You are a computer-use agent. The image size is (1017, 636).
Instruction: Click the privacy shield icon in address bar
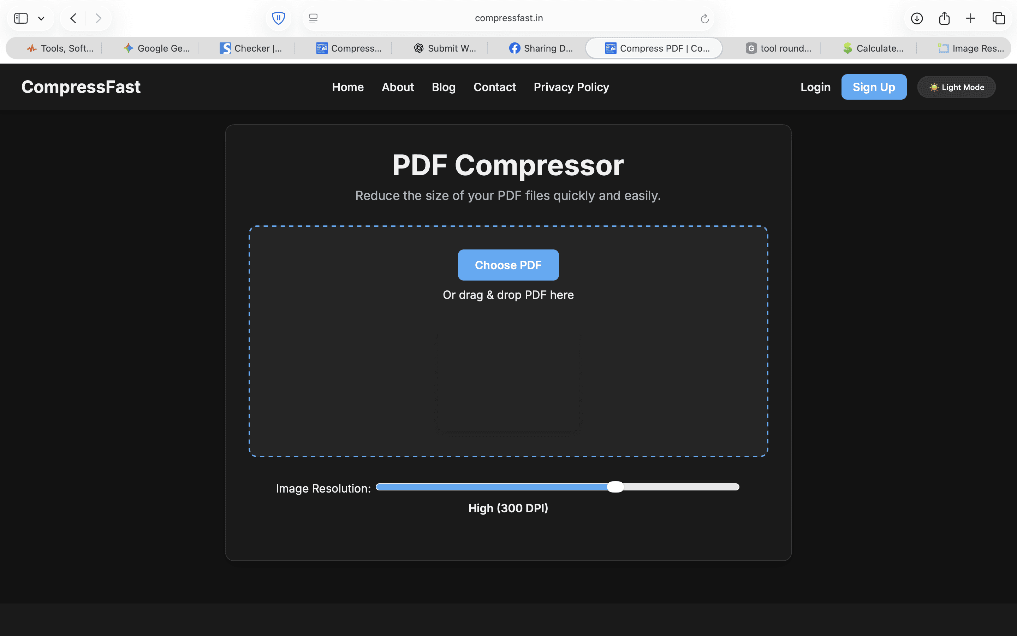(278, 18)
